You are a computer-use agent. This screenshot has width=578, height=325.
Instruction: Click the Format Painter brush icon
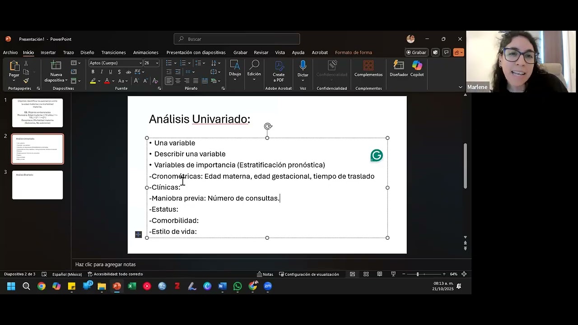point(26,81)
